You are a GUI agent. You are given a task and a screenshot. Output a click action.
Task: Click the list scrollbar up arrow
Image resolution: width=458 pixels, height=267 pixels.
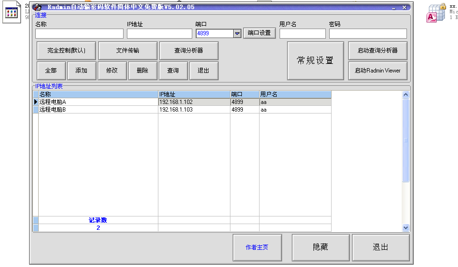406,95
